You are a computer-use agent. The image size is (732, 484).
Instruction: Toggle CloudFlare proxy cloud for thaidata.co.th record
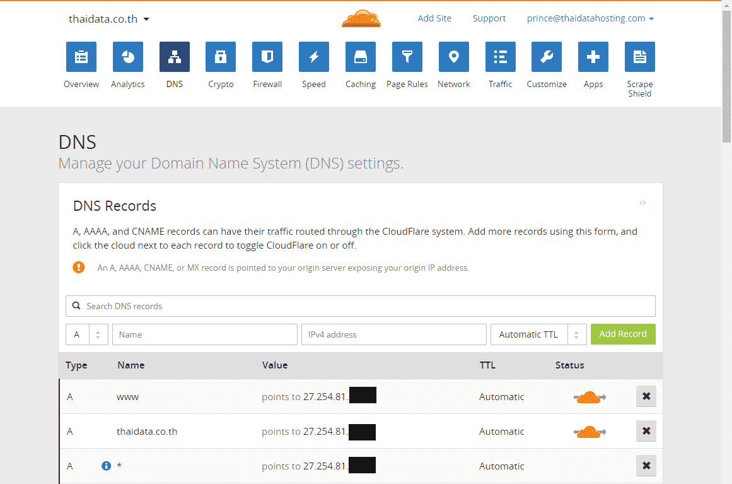[x=590, y=432]
